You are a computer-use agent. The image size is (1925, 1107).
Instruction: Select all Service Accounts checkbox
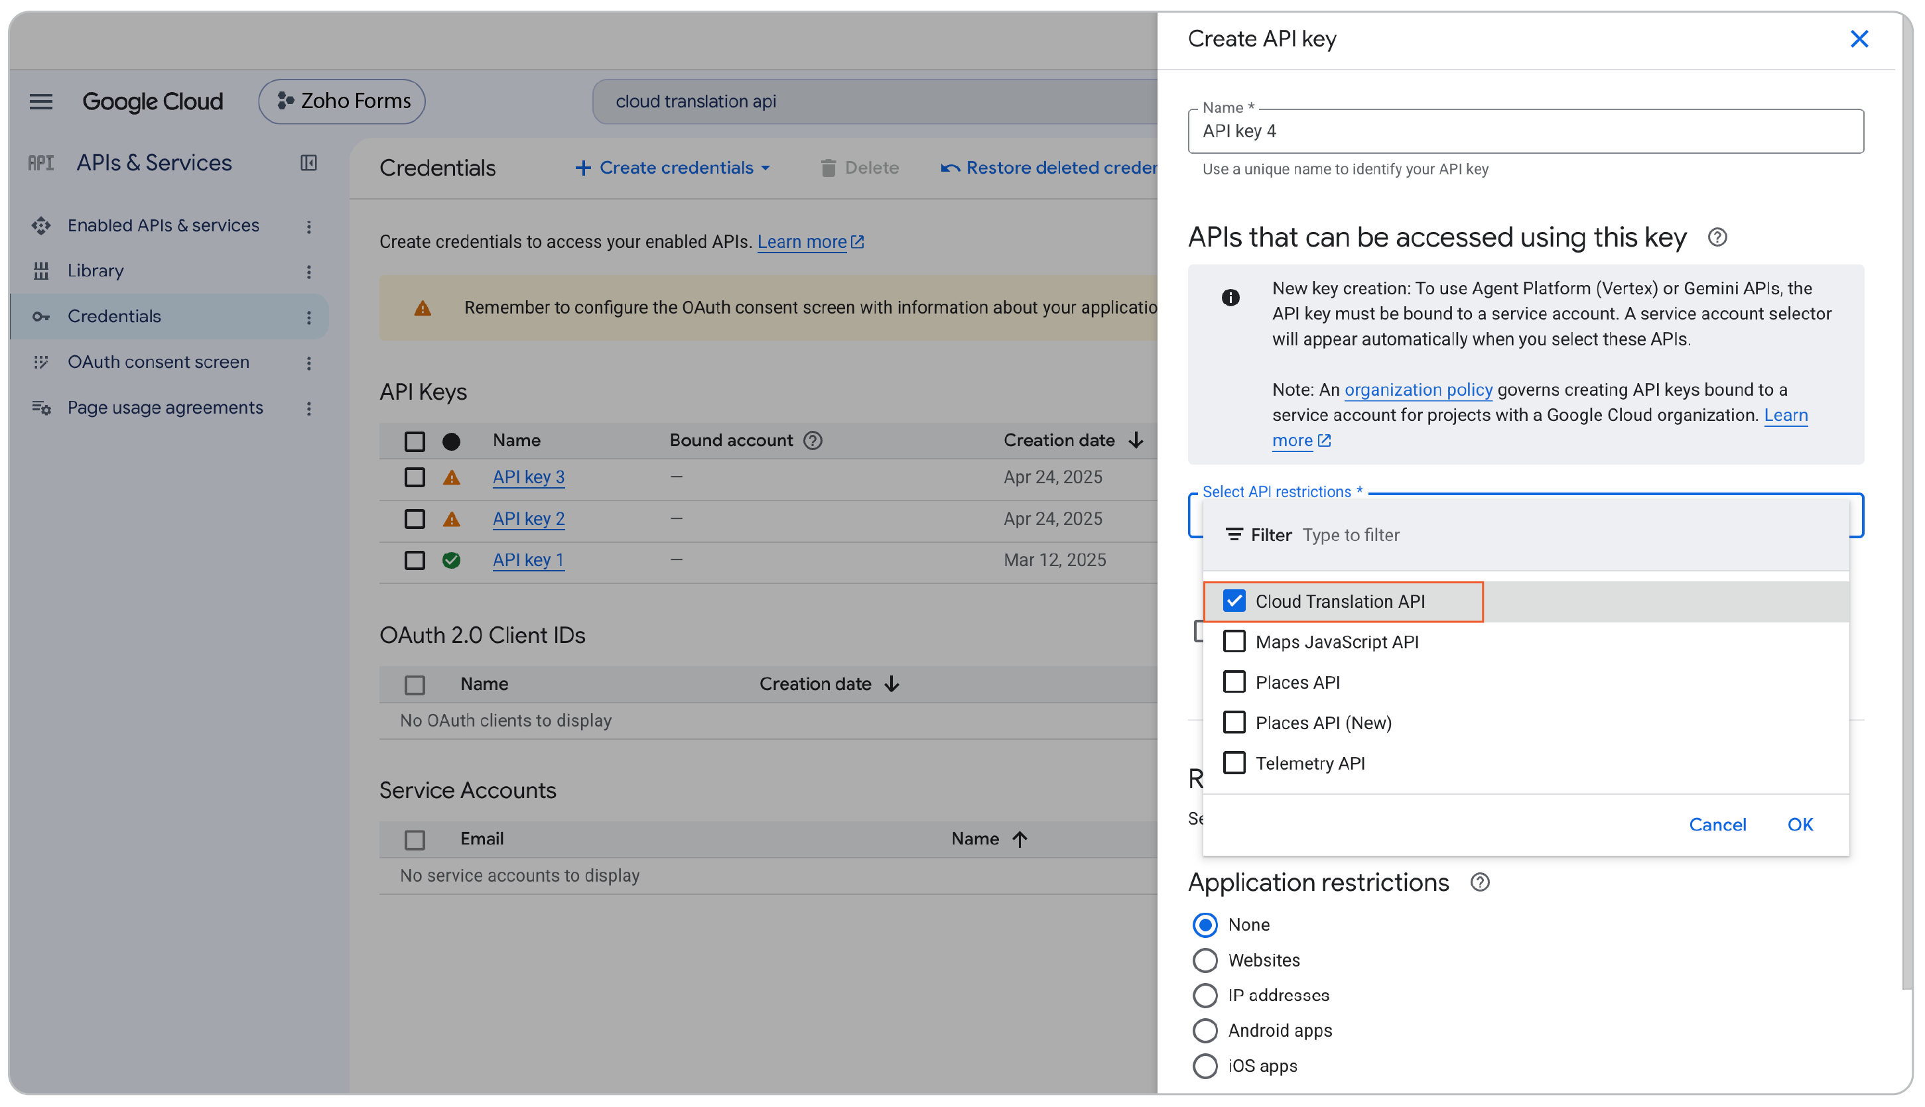415,839
